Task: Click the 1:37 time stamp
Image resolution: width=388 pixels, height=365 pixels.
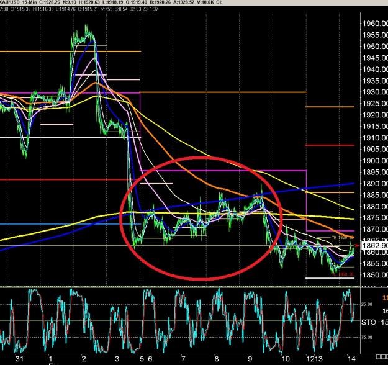Action: 154,9
